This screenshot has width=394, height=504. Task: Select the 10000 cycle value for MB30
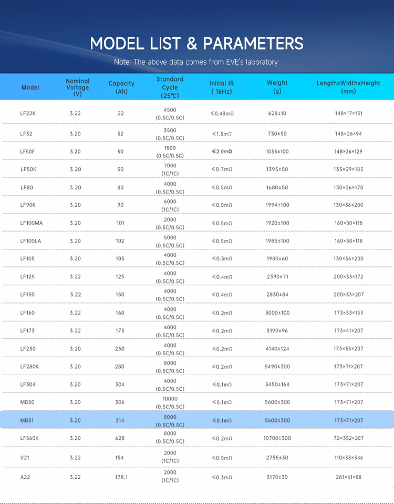[x=170, y=399]
